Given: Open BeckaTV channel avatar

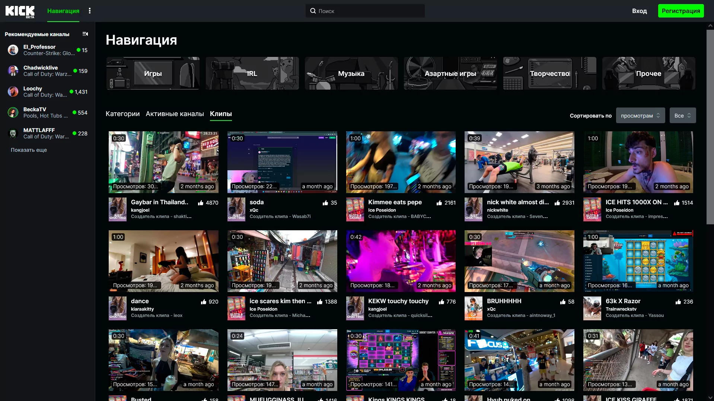Looking at the screenshot, I should [13, 112].
